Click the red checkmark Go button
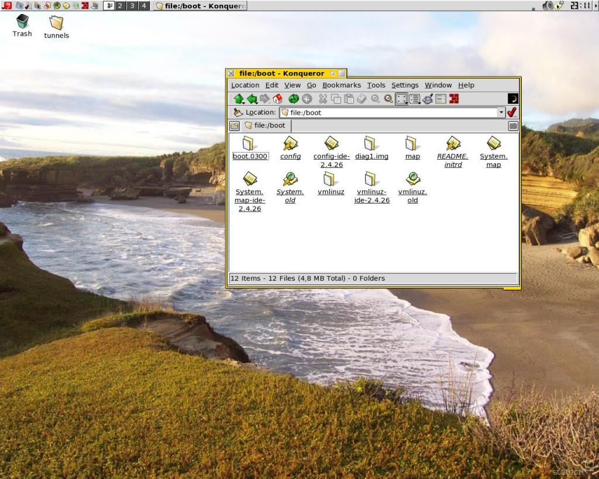The image size is (599, 479). 512,112
